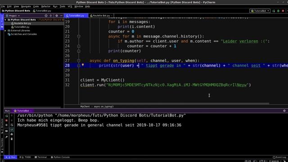This screenshot has height=162, width=288.
Task: Locate current file with Project panel target icon
Action: point(46,16)
